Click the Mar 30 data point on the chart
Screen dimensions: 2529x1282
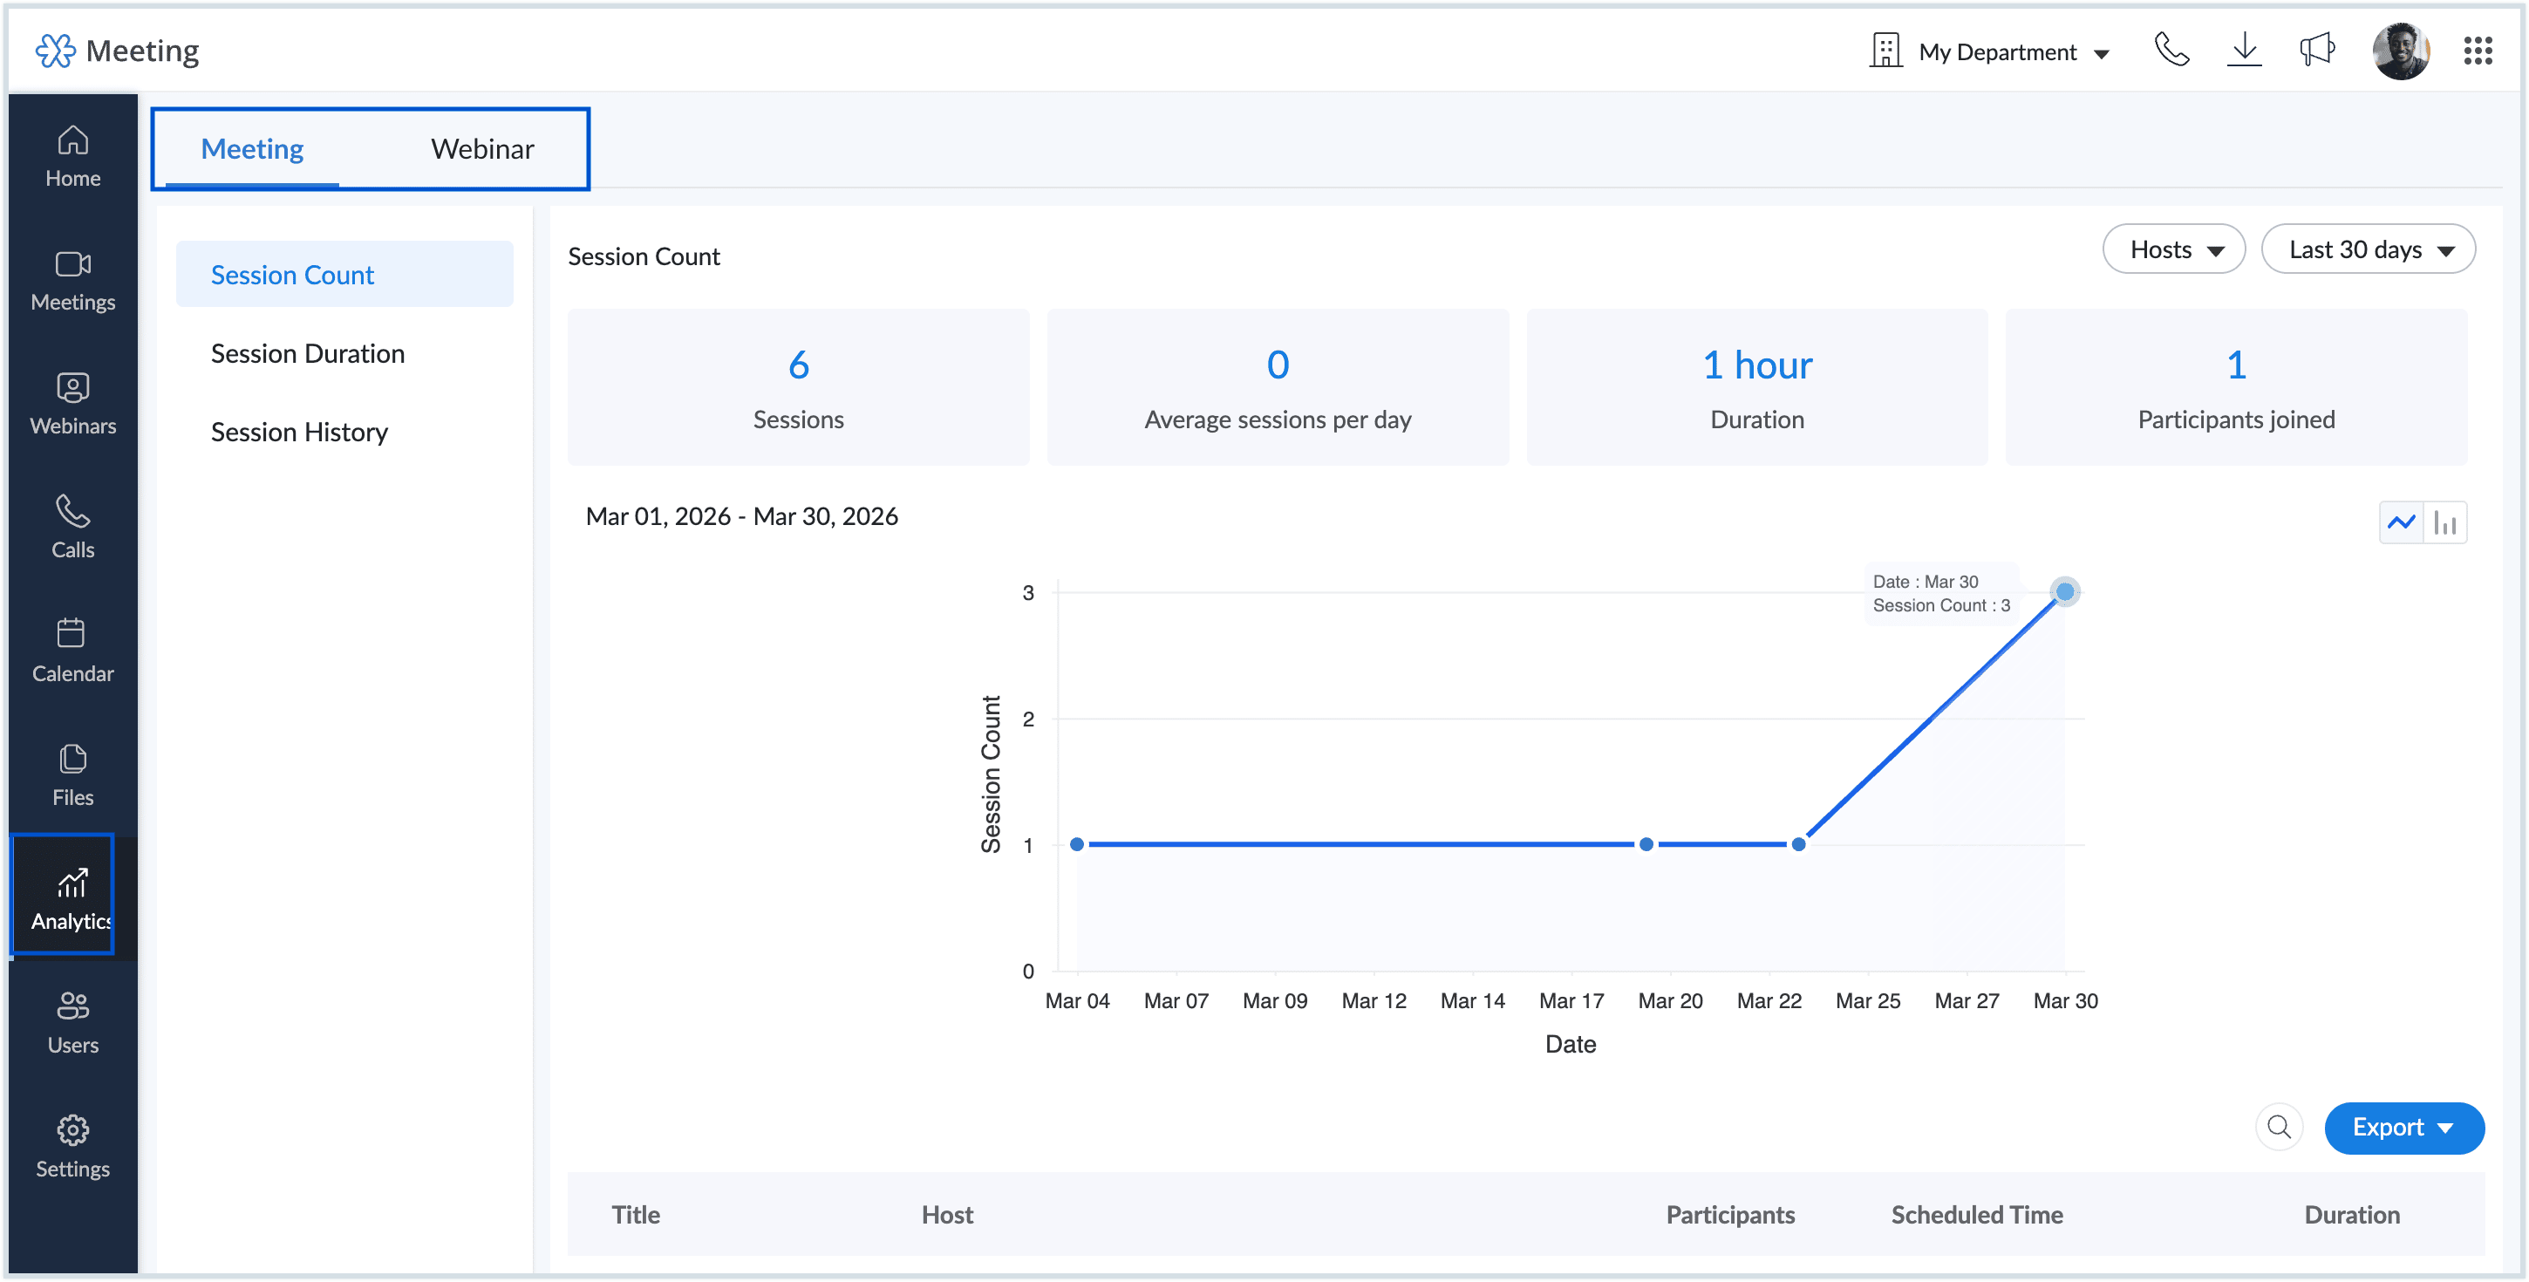tap(2066, 591)
